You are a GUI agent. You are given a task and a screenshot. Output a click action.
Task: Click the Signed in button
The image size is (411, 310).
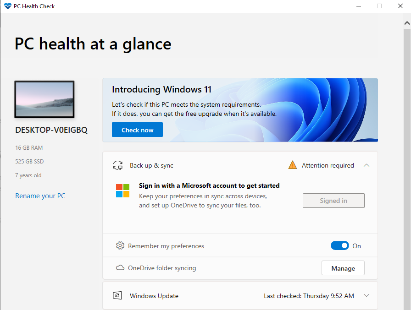[333, 201]
